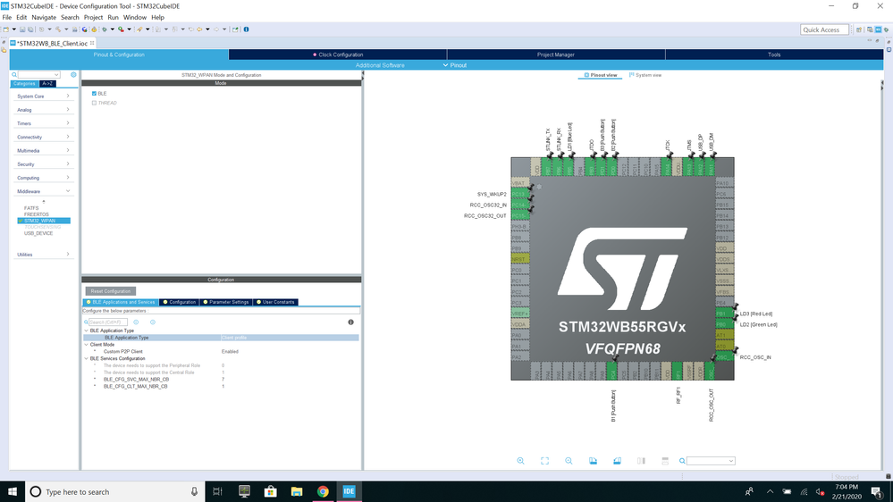Viewport: 893px width, 502px height.
Task: Select Pinout view
Action: pos(601,75)
